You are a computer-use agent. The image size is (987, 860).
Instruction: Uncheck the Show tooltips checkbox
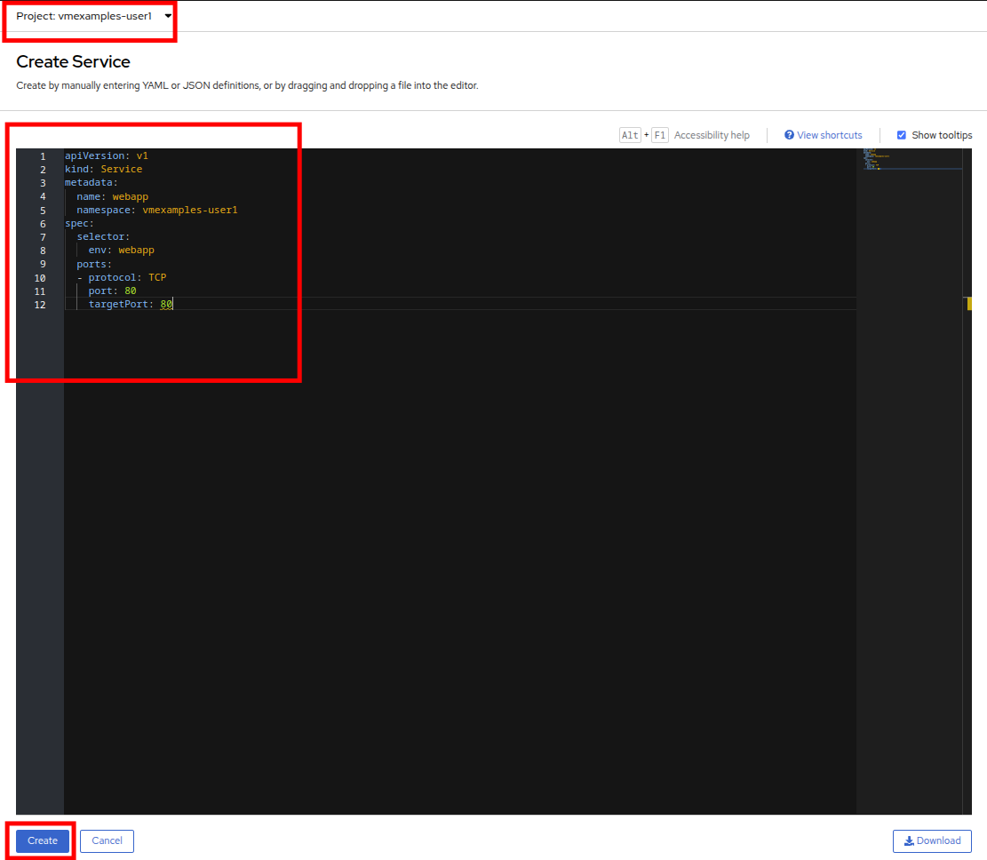902,135
